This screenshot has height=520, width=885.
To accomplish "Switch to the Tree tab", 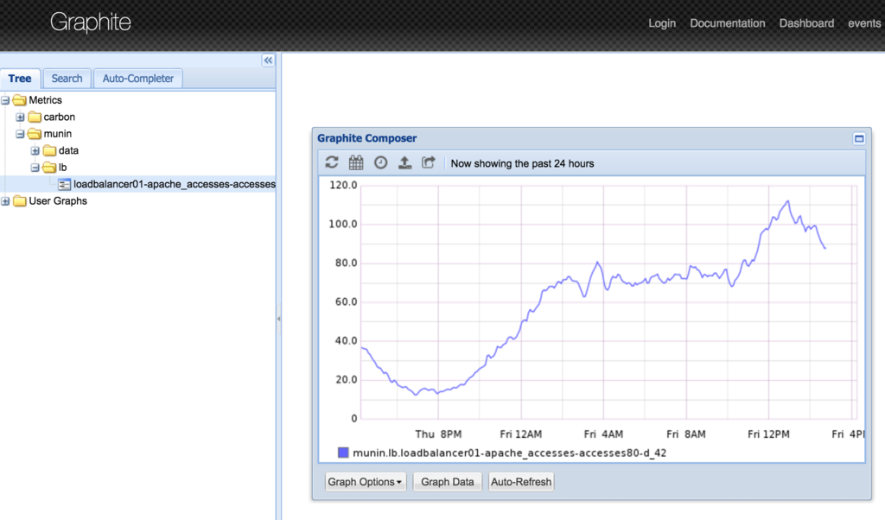I will (x=20, y=79).
